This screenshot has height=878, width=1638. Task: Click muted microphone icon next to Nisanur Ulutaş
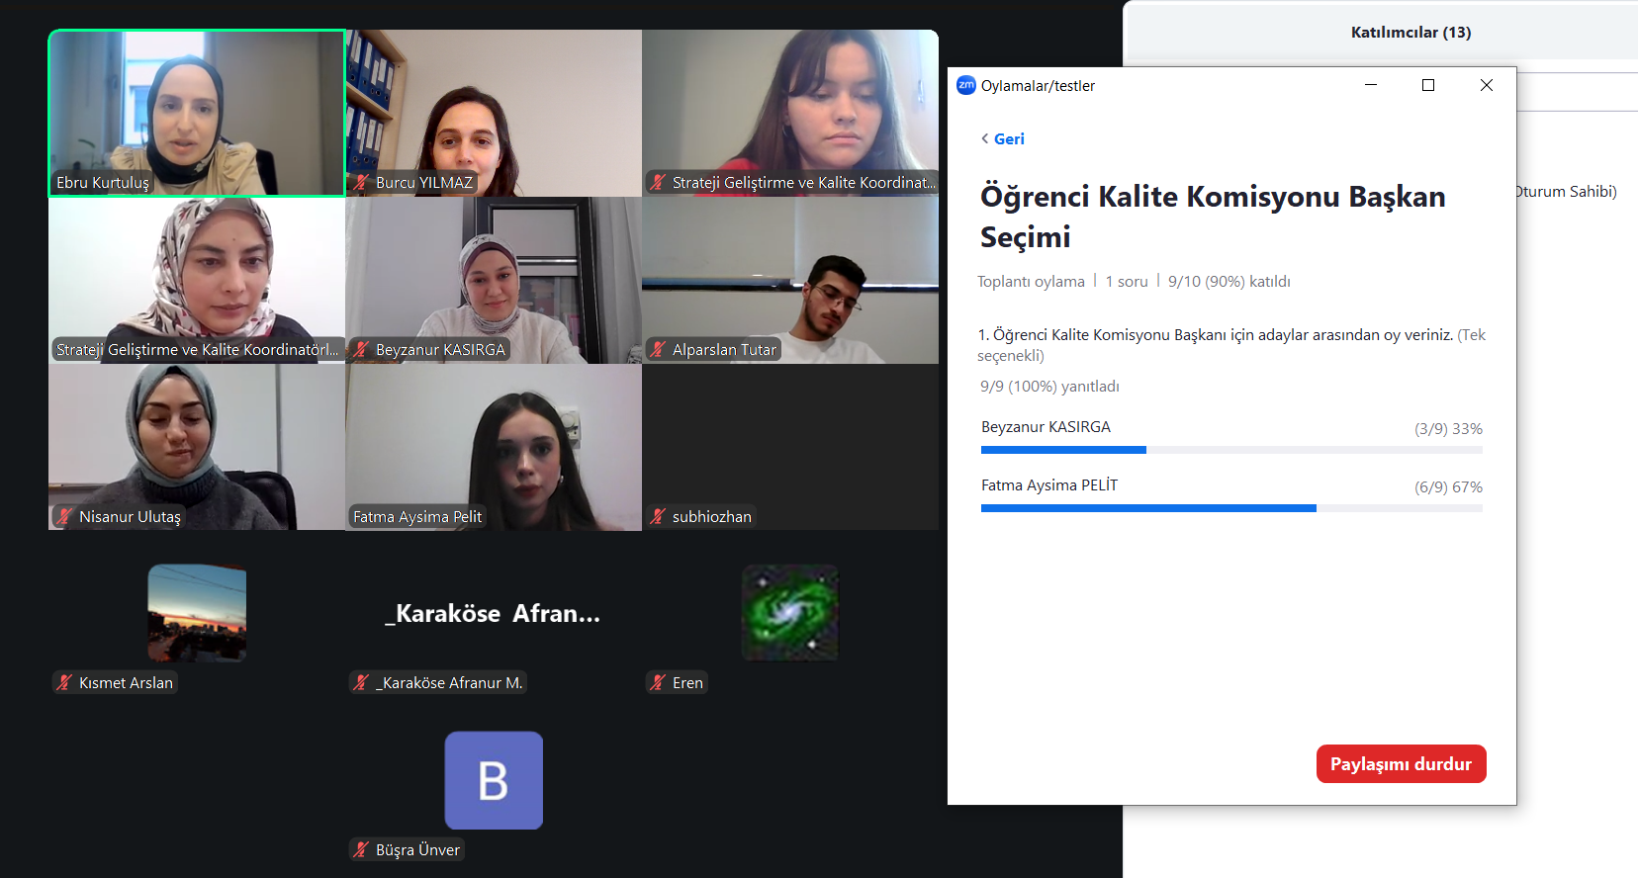pyautogui.click(x=65, y=516)
